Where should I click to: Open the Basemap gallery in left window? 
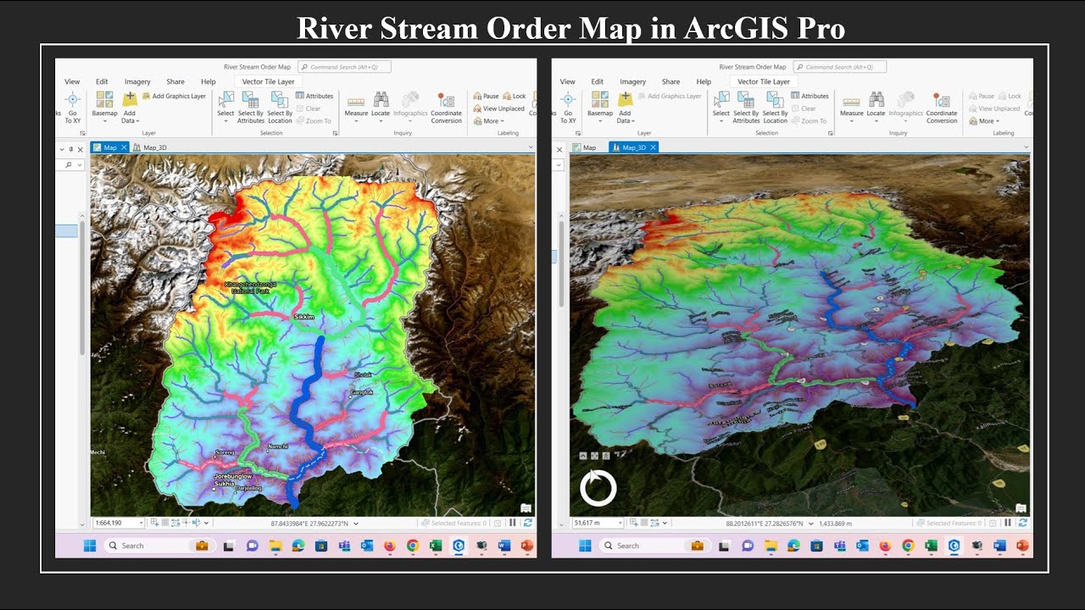[105, 108]
